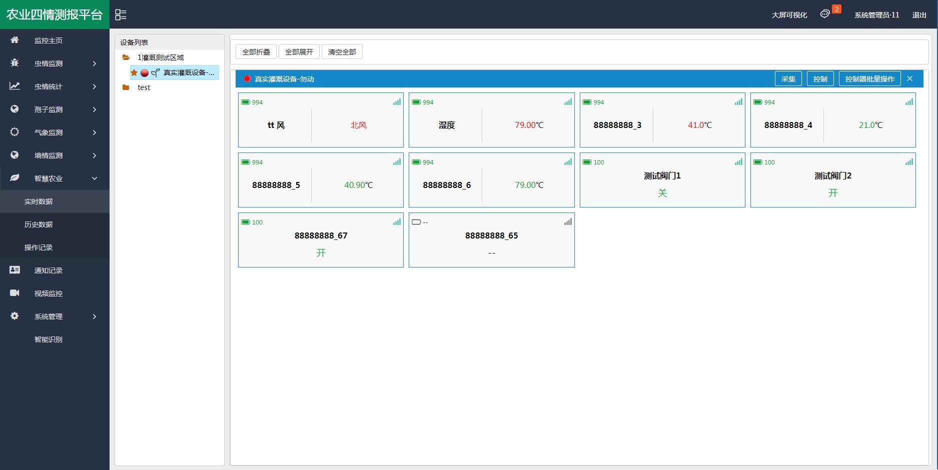938x470 pixels.
Task: Click the home icon beside 监控主页
Action: click(x=15, y=40)
